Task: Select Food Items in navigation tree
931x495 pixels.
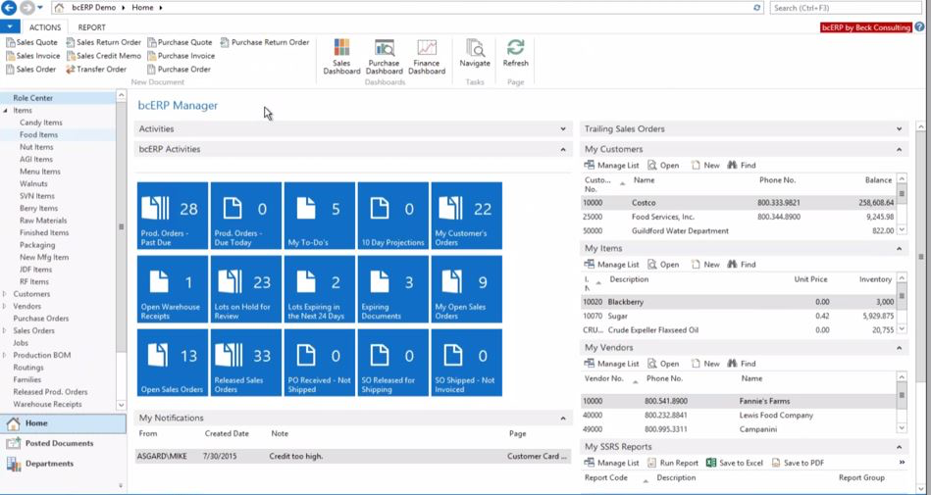Action: [x=38, y=134]
